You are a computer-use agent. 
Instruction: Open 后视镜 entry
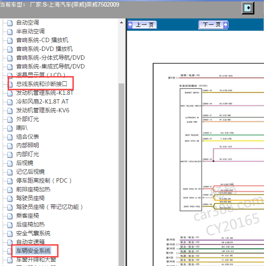pyautogui.click(x=25, y=163)
